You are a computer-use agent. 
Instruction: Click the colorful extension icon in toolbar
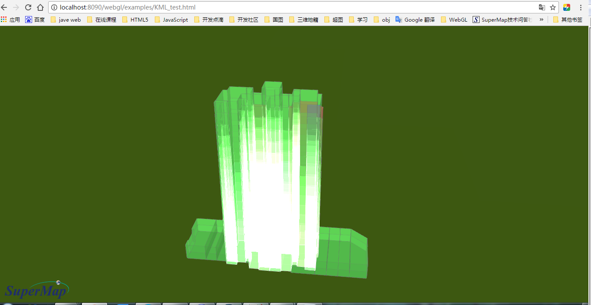pos(566,7)
